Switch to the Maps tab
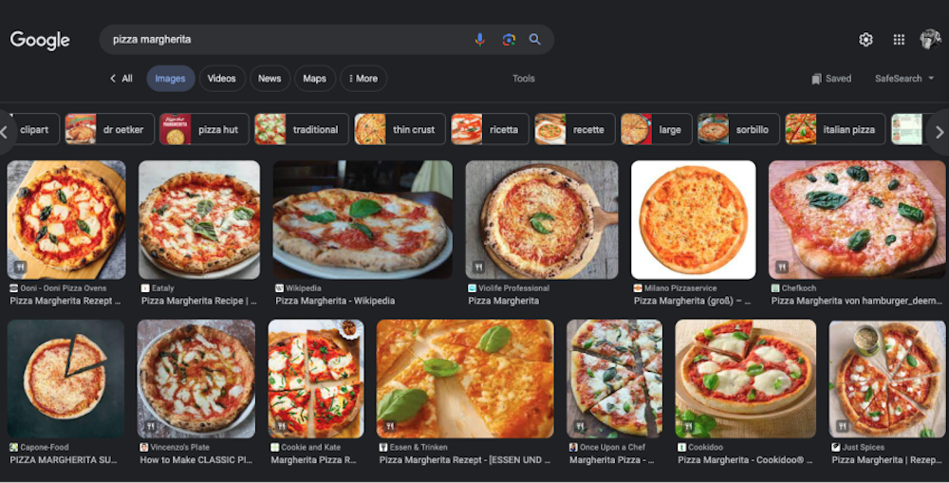 point(314,79)
